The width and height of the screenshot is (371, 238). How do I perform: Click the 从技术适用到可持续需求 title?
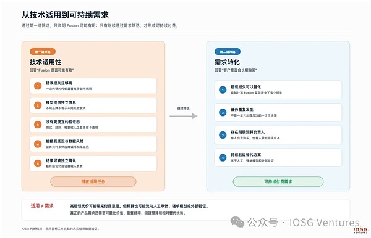pyautogui.click(x=65, y=15)
